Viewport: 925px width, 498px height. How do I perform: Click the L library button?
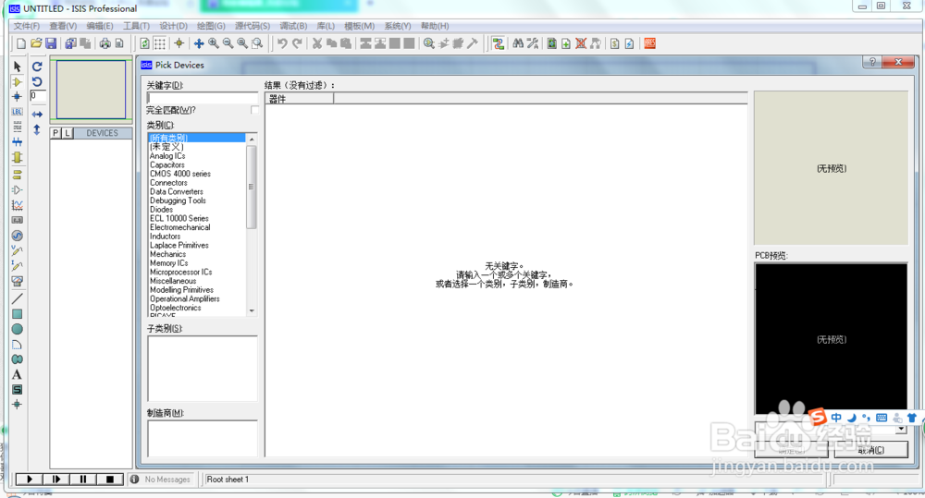coord(67,133)
